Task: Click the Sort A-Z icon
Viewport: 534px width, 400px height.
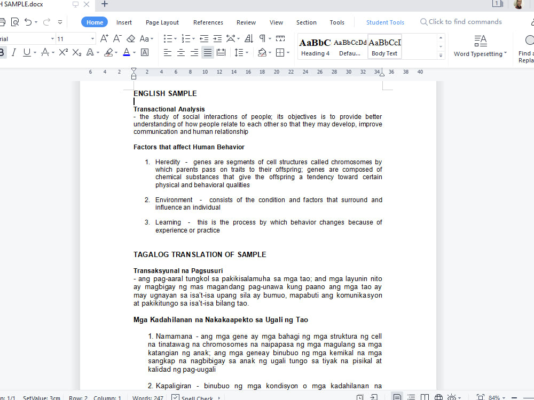Action: [x=249, y=38]
